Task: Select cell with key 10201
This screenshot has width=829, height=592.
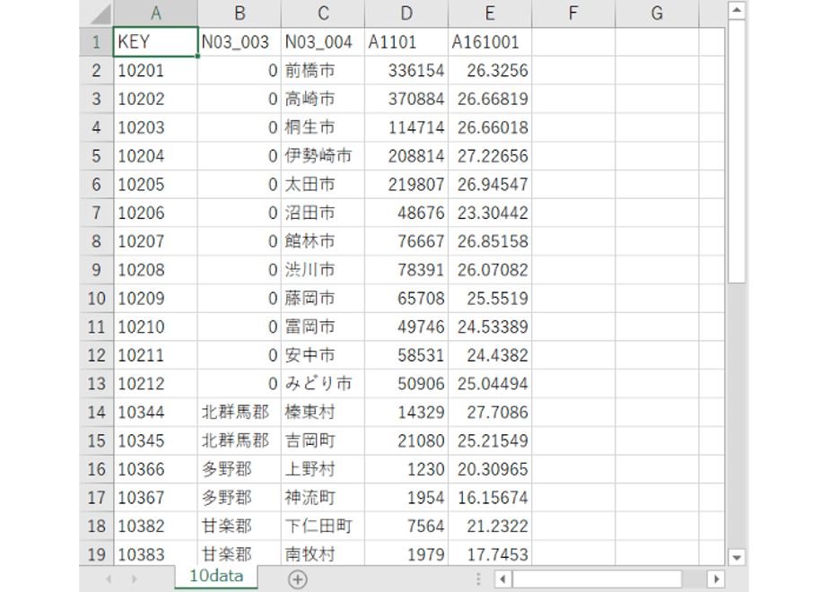Action: (x=155, y=70)
